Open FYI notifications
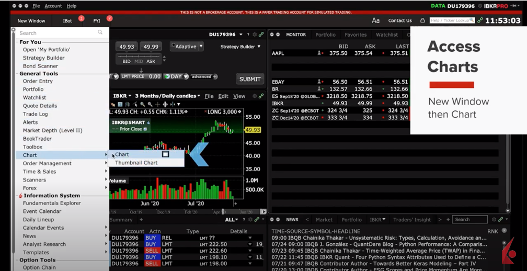The image size is (527, 271). tap(97, 21)
